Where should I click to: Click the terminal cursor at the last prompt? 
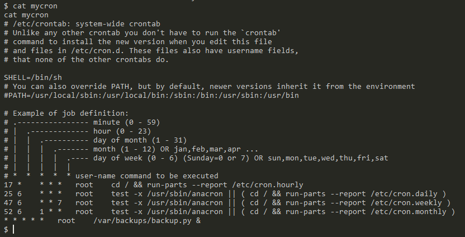[13, 229]
